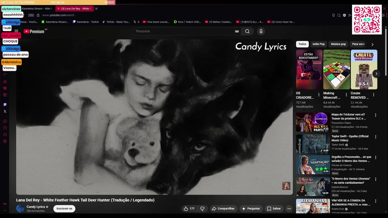Click the site padlock icon
The width and height of the screenshot is (388, 218).
coord(38,15)
